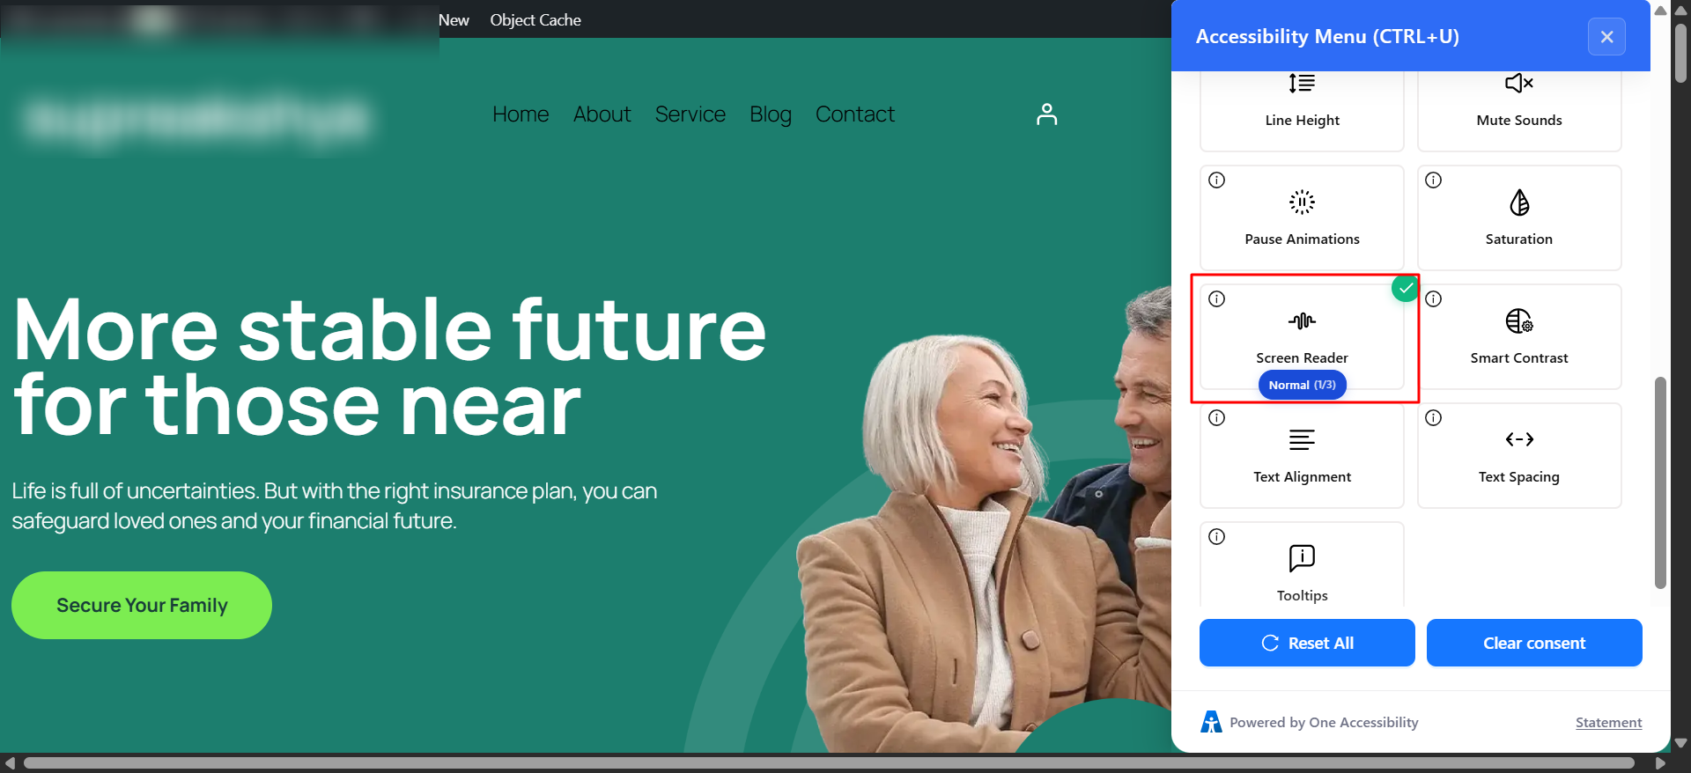Image resolution: width=1691 pixels, height=773 pixels.
Task: Show info icon on Screen Reader card
Action: click(x=1217, y=299)
